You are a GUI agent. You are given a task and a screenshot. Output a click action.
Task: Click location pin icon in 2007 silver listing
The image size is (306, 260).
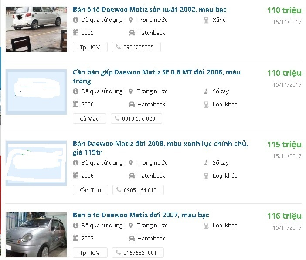(x=132, y=226)
